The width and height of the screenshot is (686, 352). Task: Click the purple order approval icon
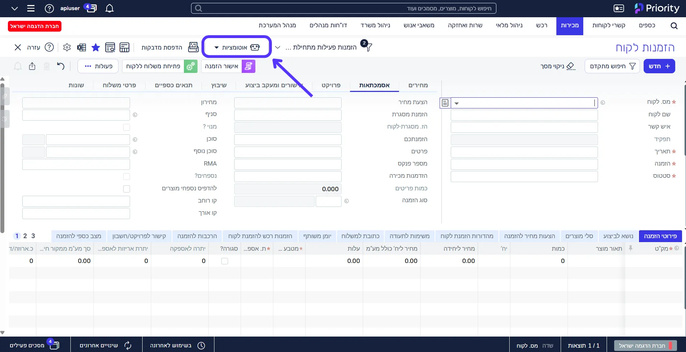(x=249, y=66)
